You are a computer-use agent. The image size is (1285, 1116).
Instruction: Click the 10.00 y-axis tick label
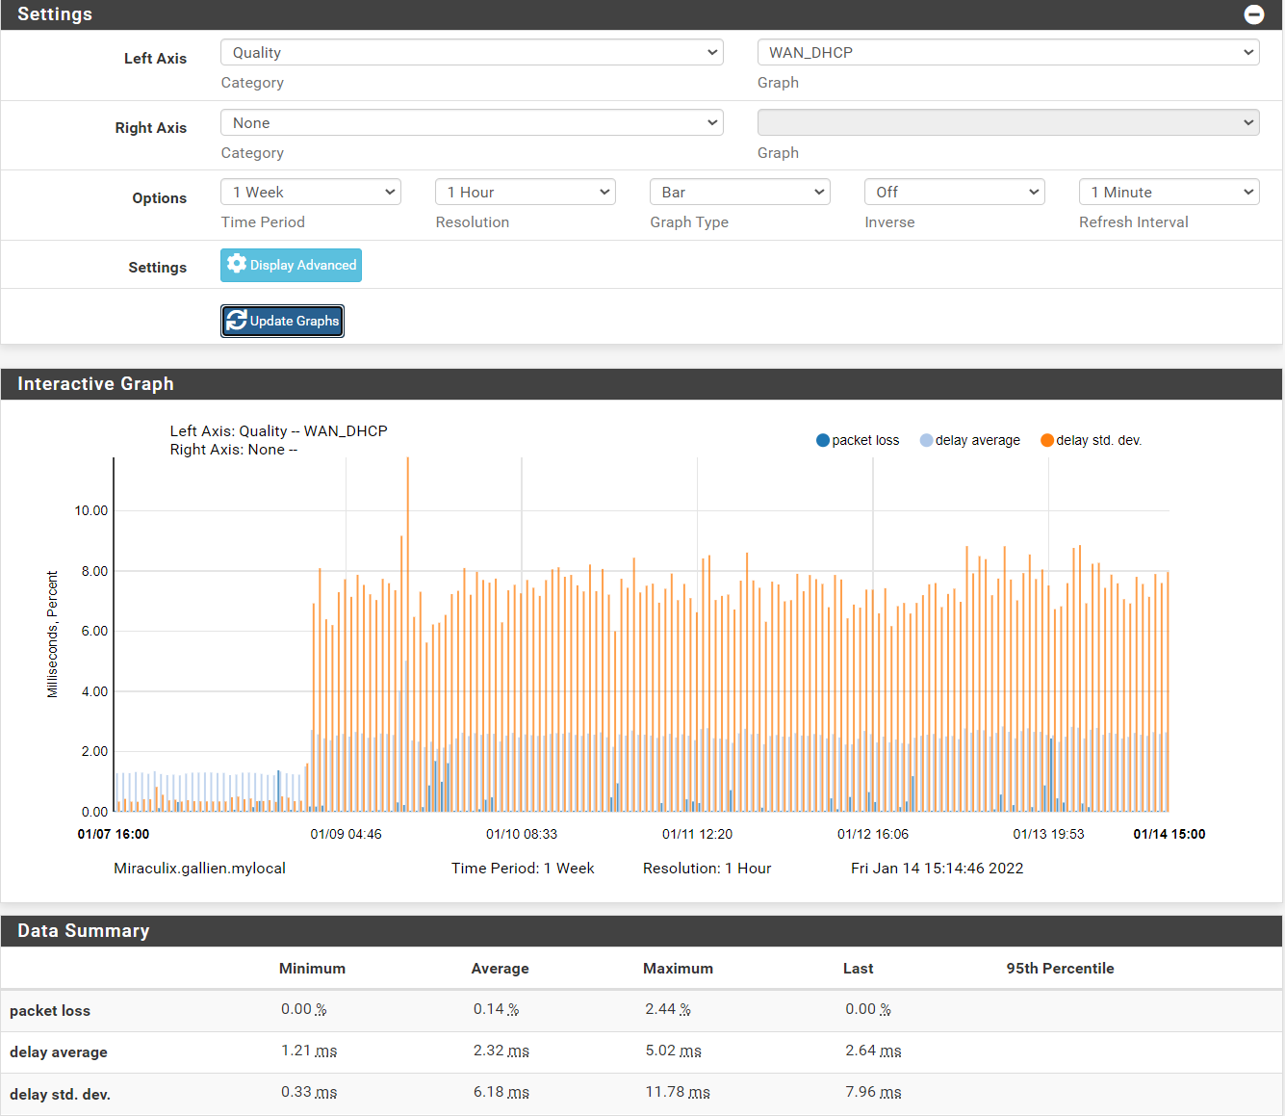(x=91, y=510)
